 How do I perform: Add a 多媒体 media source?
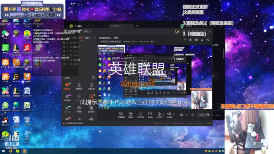pyautogui.click(x=150, y=115)
